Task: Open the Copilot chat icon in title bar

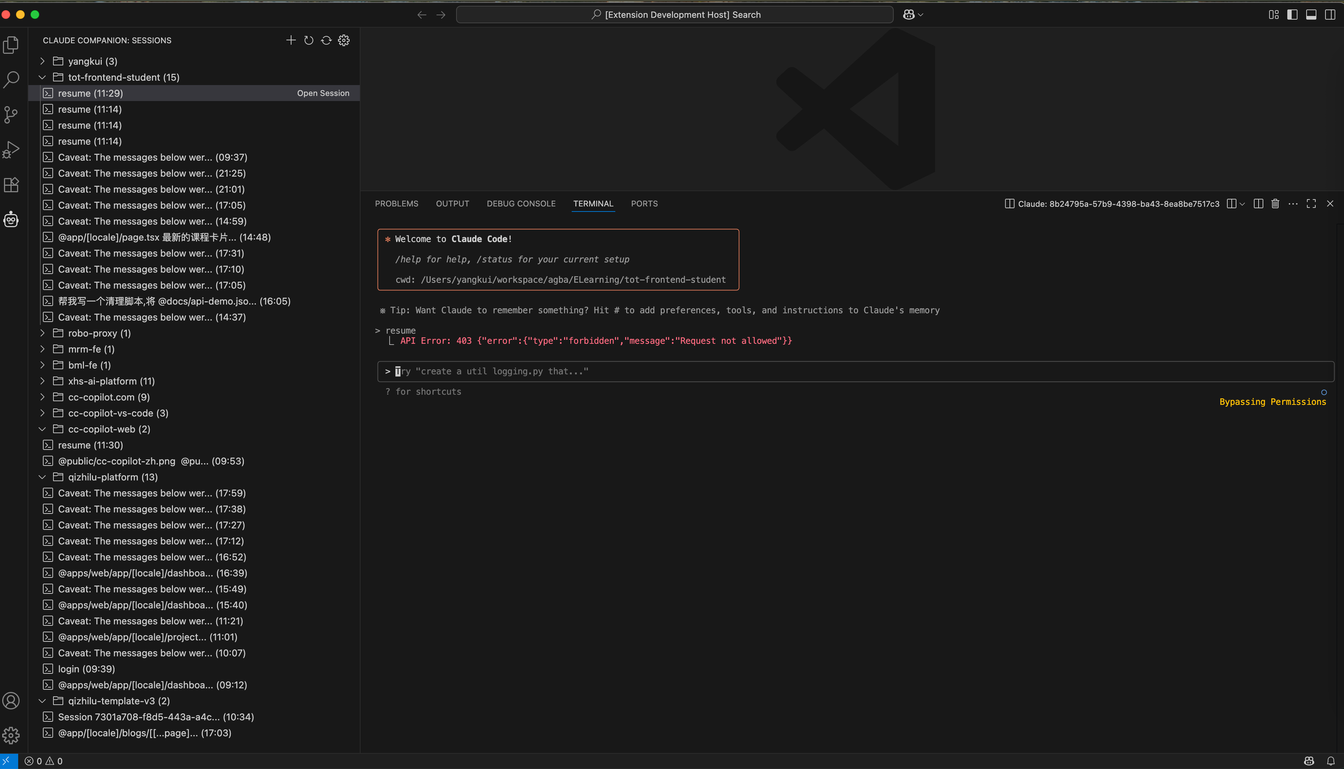Action: coord(908,15)
